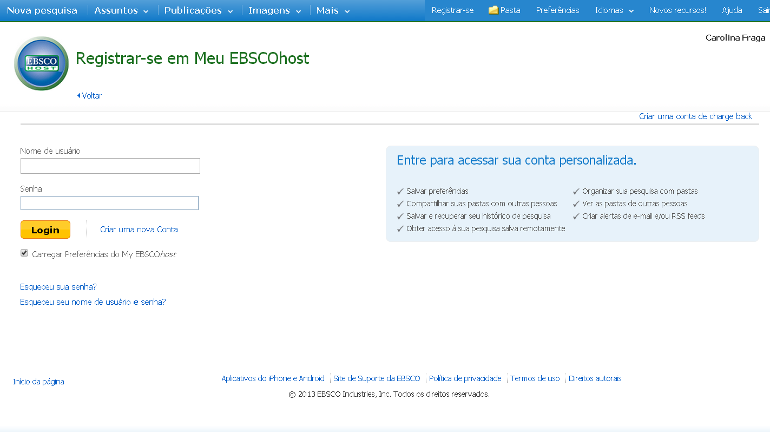Open Política de privacidade link
This screenshot has height=432, width=770.
465,378
